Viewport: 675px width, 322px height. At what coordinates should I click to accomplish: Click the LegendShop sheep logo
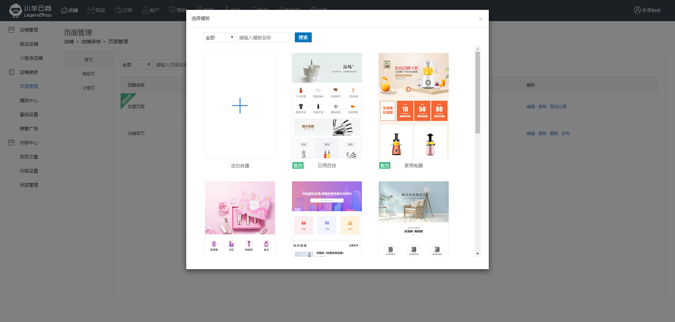click(x=16, y=11)
